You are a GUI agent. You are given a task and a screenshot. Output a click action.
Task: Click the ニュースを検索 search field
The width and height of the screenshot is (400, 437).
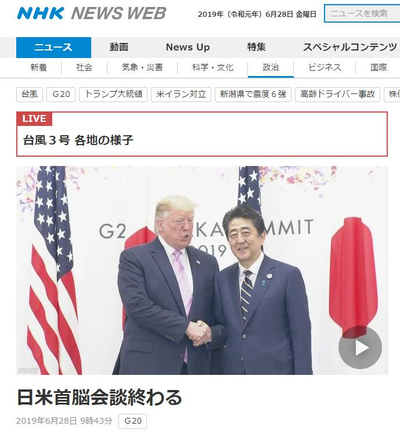[362, 13]
